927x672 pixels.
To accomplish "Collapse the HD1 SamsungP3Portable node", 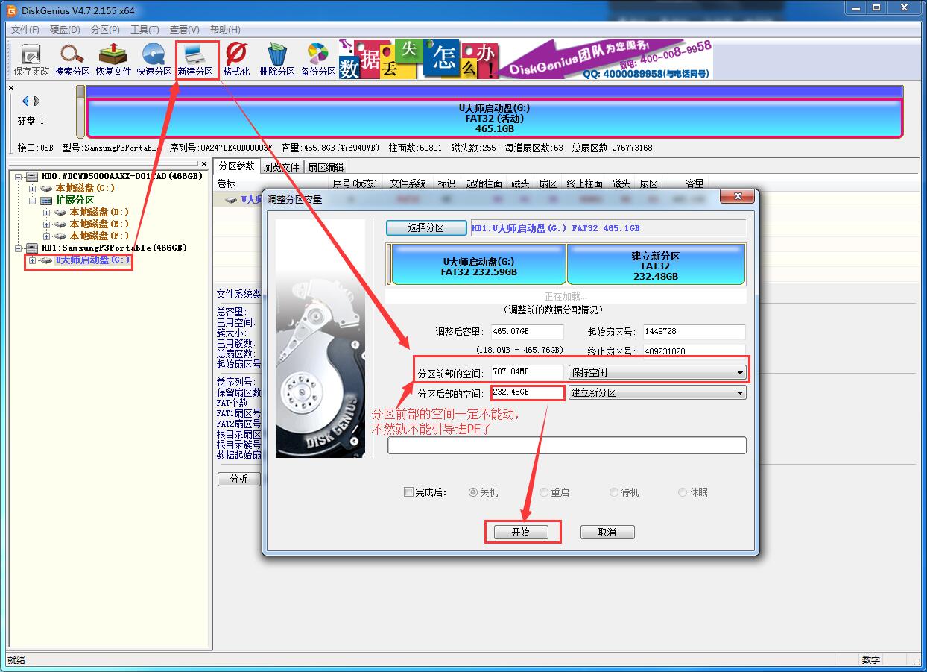I will [19, 248].
